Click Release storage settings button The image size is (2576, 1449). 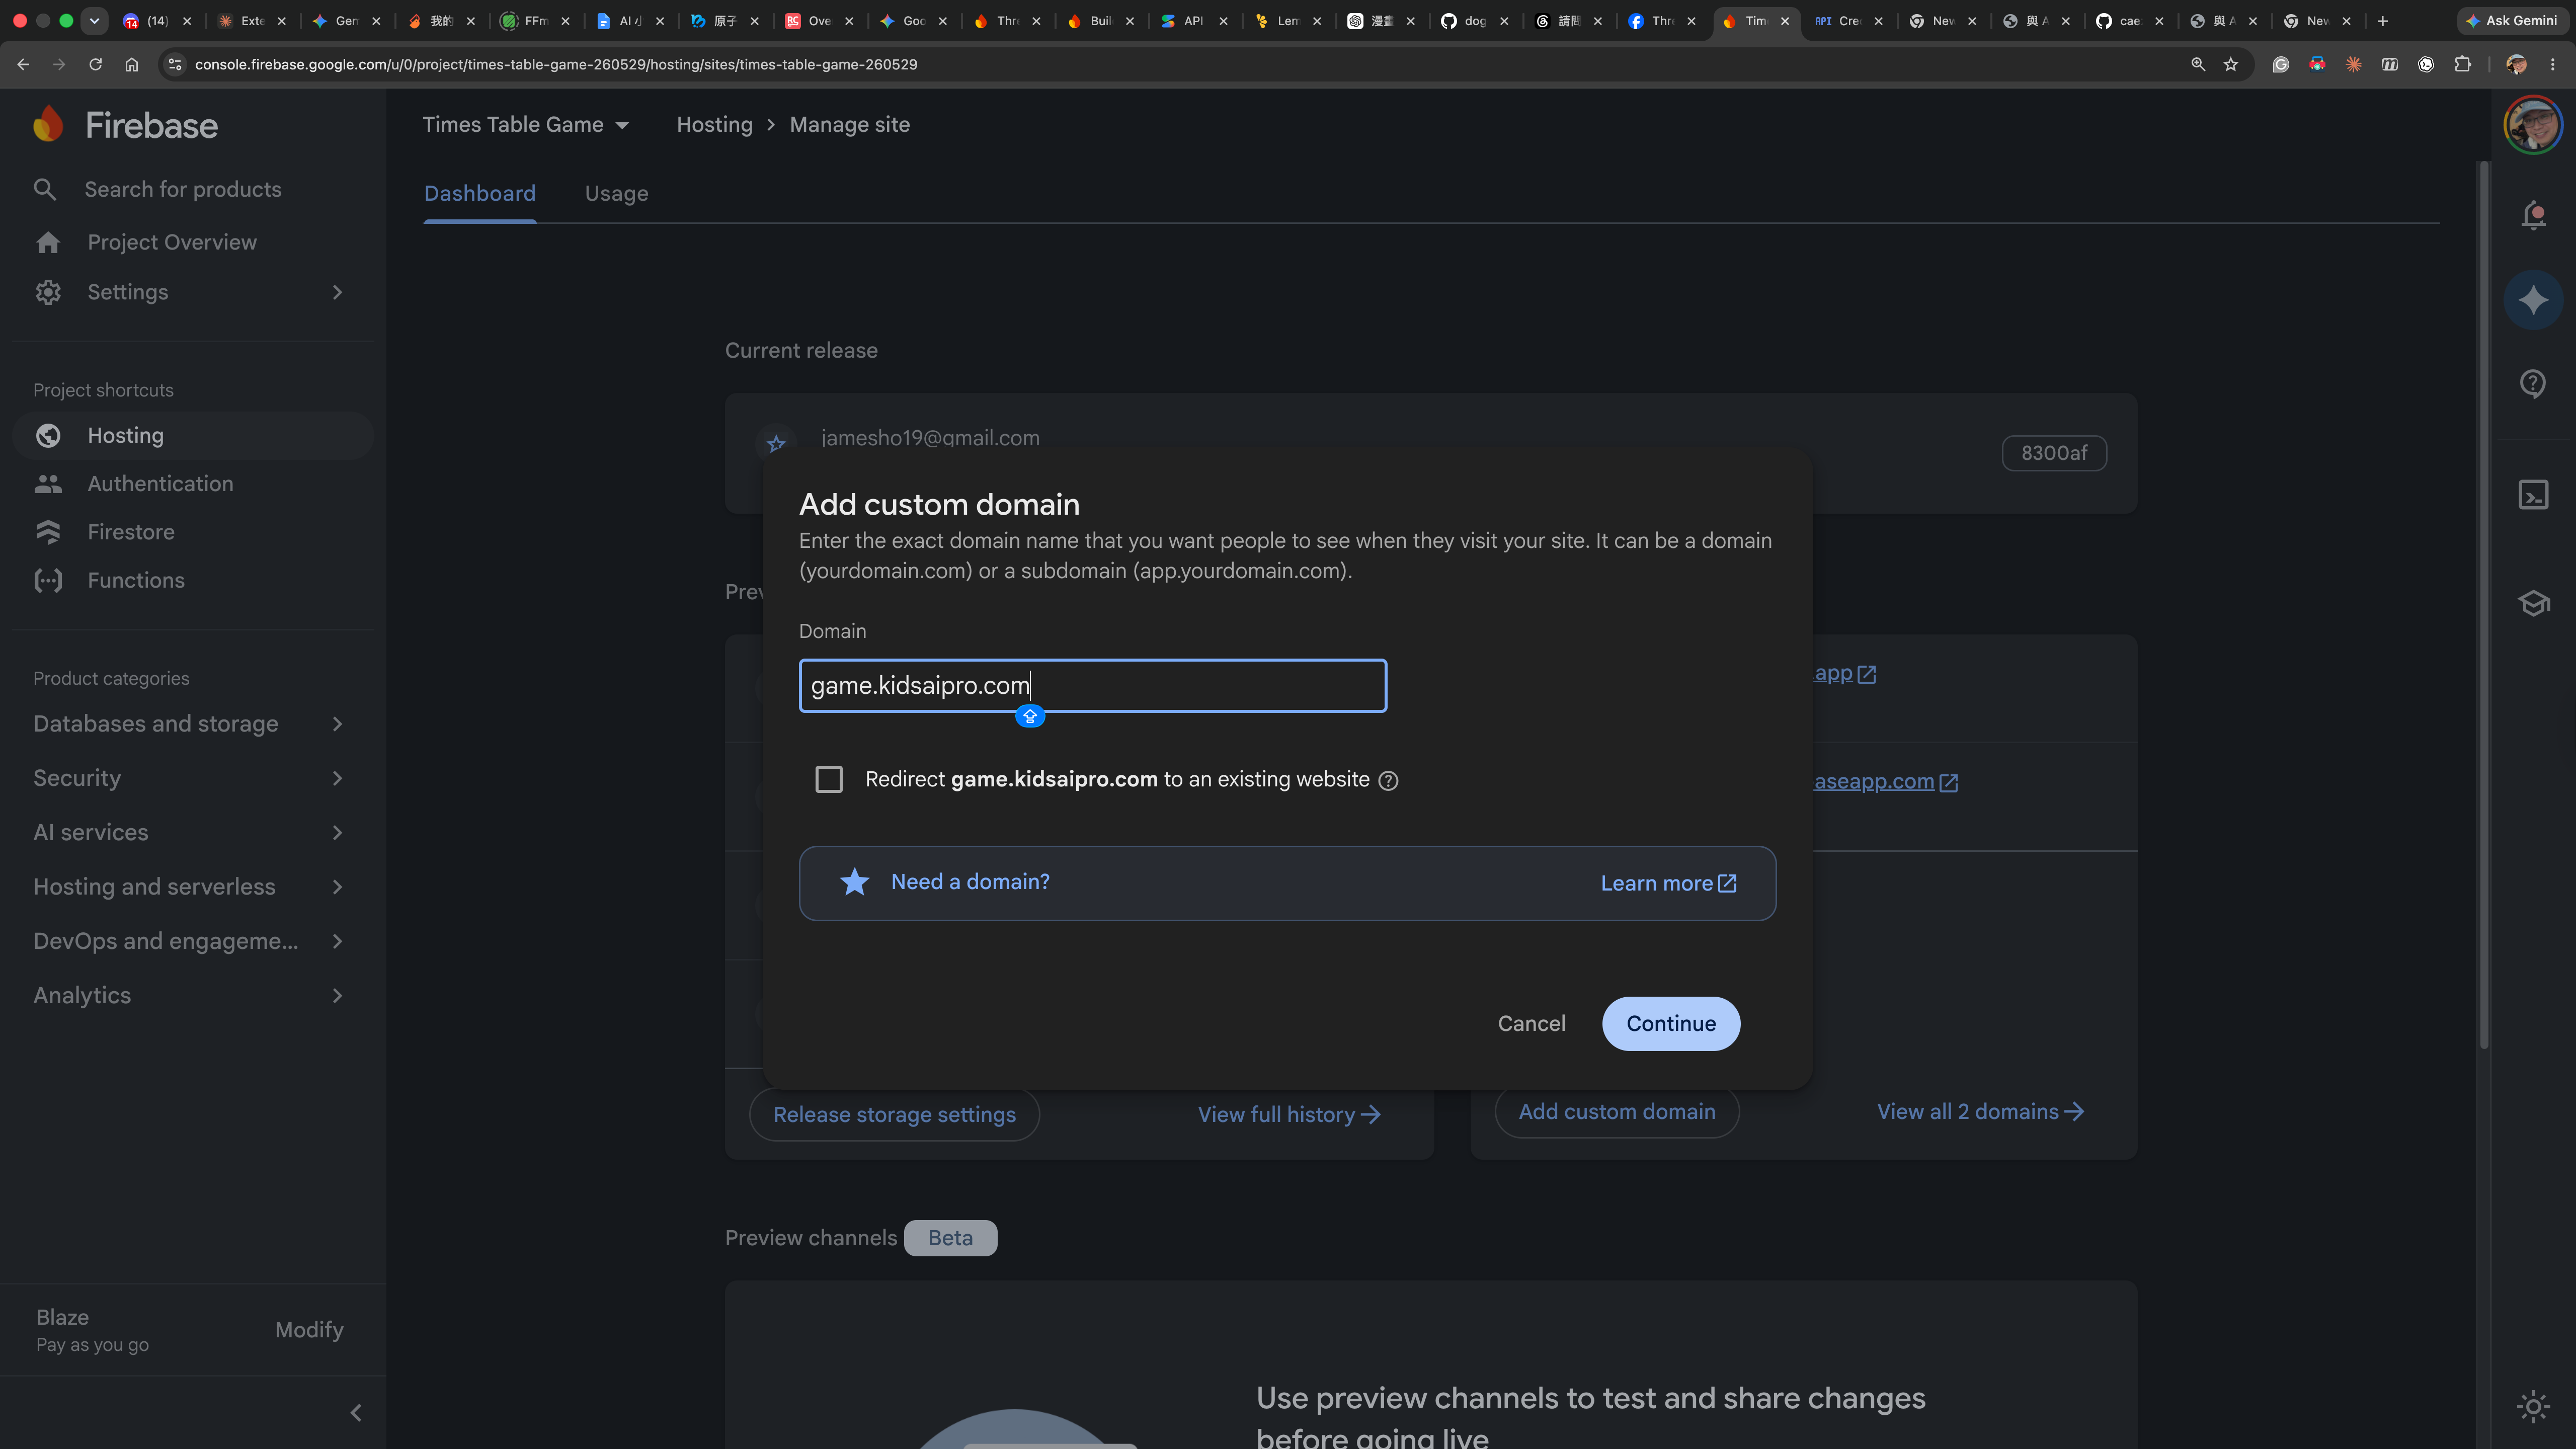(894, 1114)
